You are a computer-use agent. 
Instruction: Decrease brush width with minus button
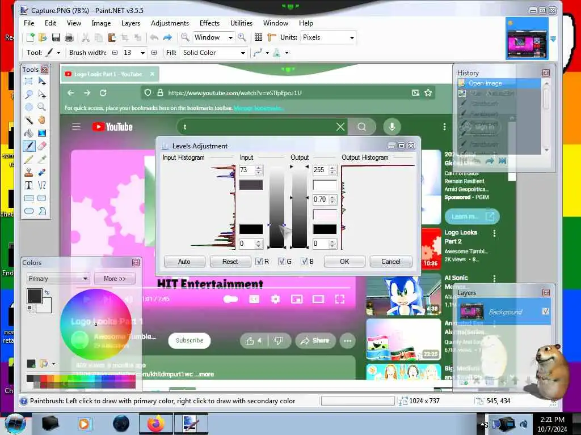coord(115,53)
